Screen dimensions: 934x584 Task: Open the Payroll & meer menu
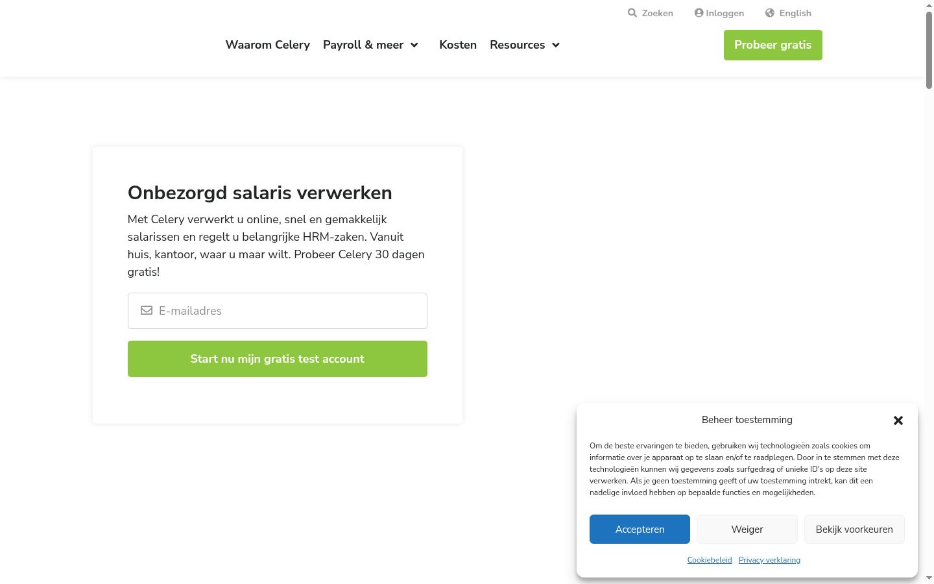(x=363, y=45)
